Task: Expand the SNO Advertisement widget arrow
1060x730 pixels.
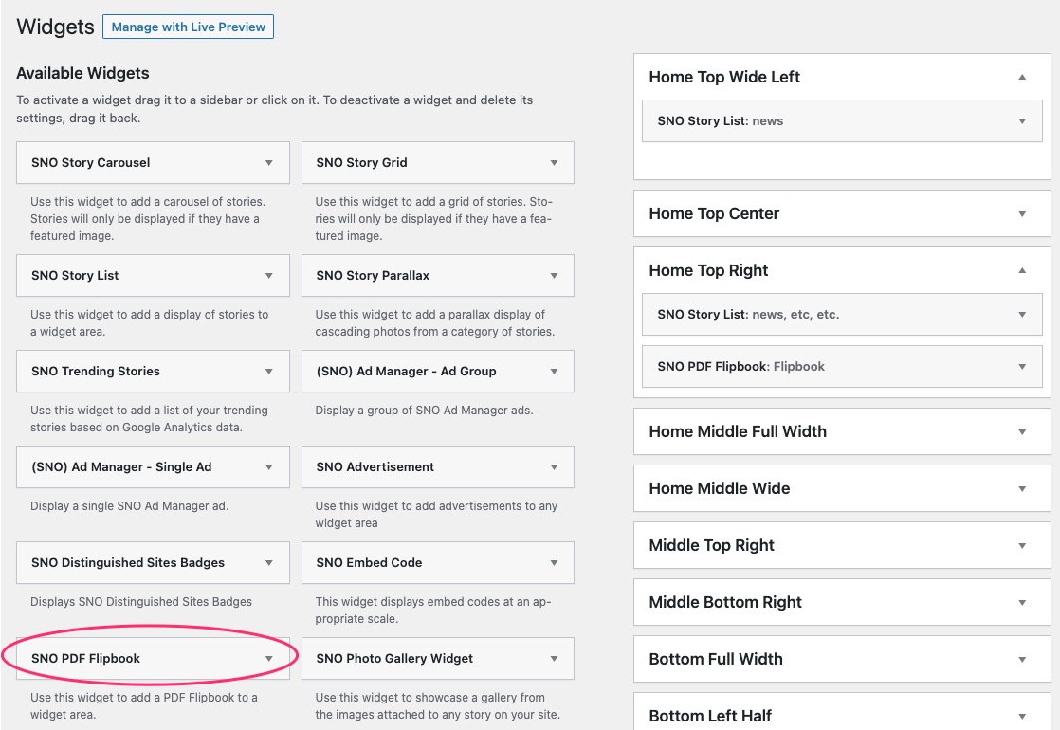Action: [555, 467]
